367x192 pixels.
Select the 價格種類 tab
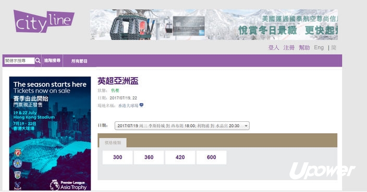pyautogui.click(x=113, y=143)
